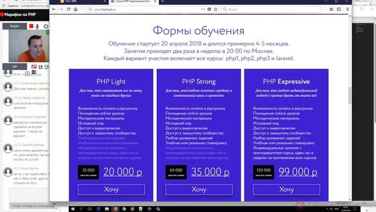Image resolution: width=376 pixels, height=212 pixels.
Task: Click the 35 000 р price link
Action: point(210,171)
